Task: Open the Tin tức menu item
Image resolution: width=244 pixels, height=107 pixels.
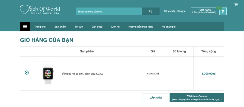Action: point(79,27)
